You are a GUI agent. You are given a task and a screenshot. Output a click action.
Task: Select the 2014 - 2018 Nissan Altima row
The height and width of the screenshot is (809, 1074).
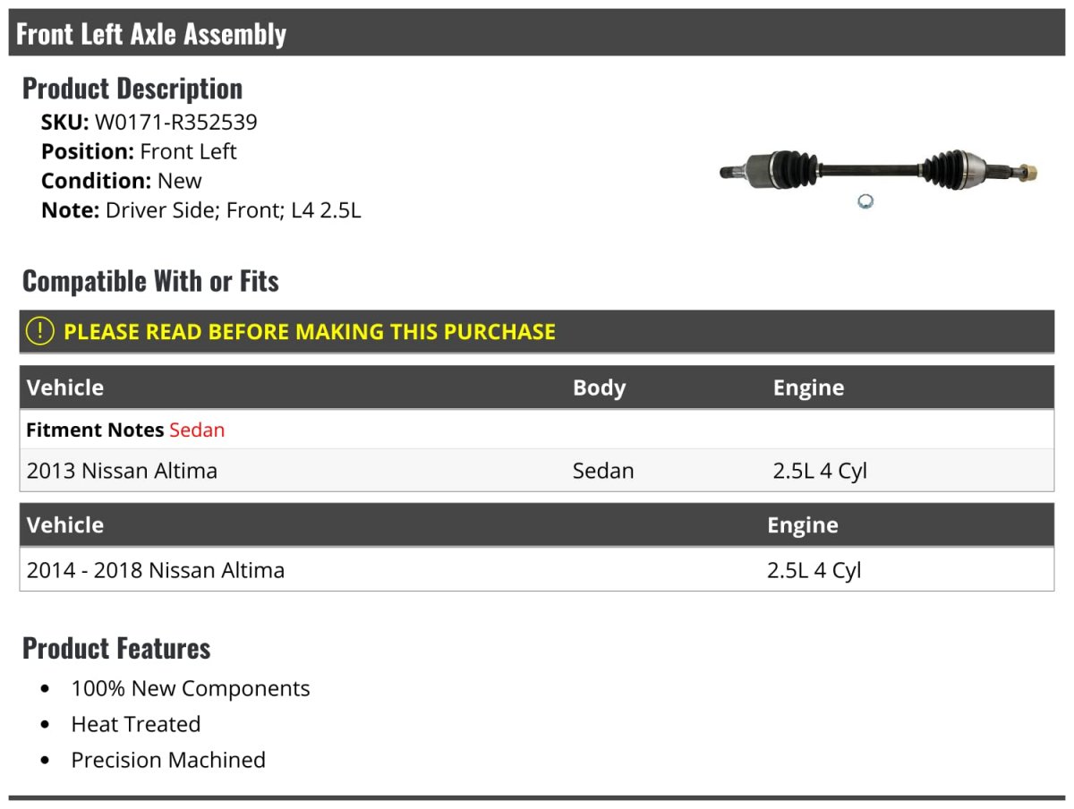click(537, 570)
